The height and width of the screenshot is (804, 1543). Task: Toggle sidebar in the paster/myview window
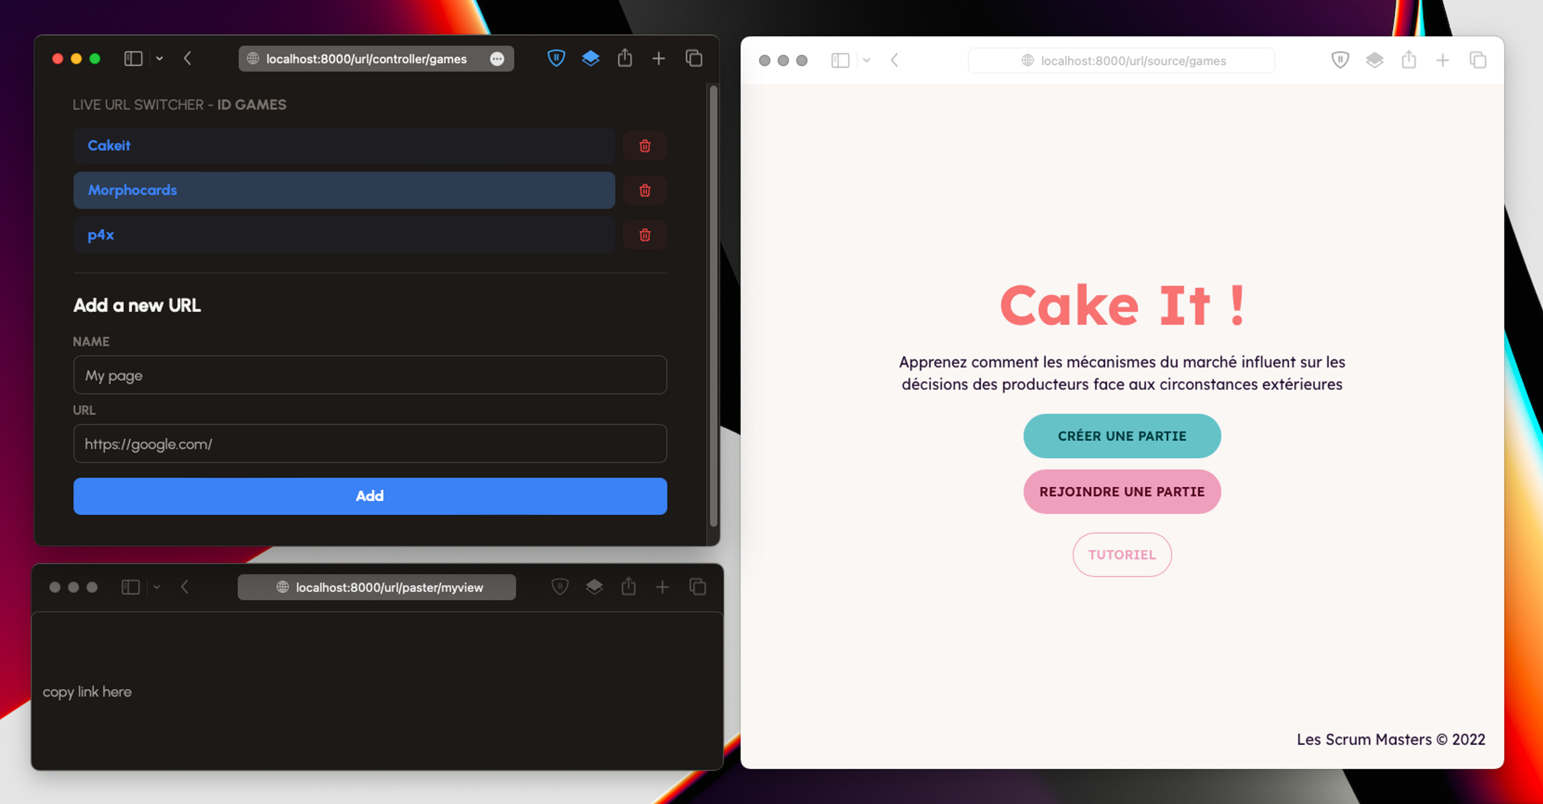tap(130, 587)
